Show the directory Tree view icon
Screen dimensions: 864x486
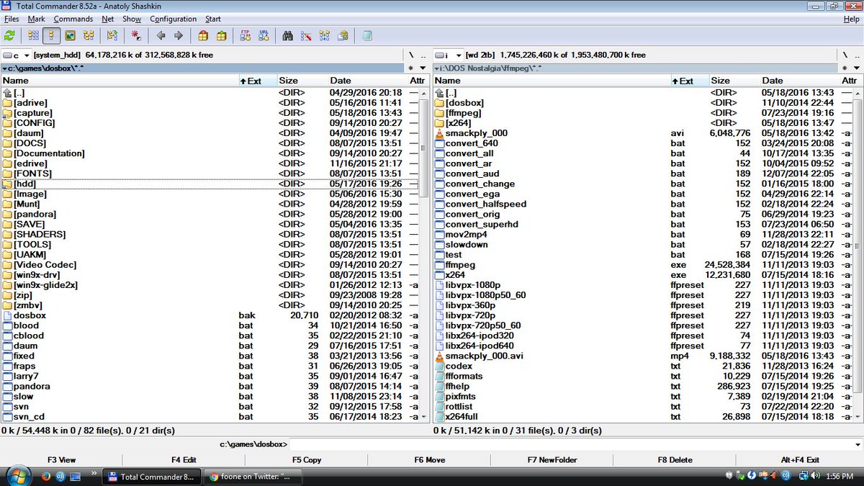coord(89,35)
